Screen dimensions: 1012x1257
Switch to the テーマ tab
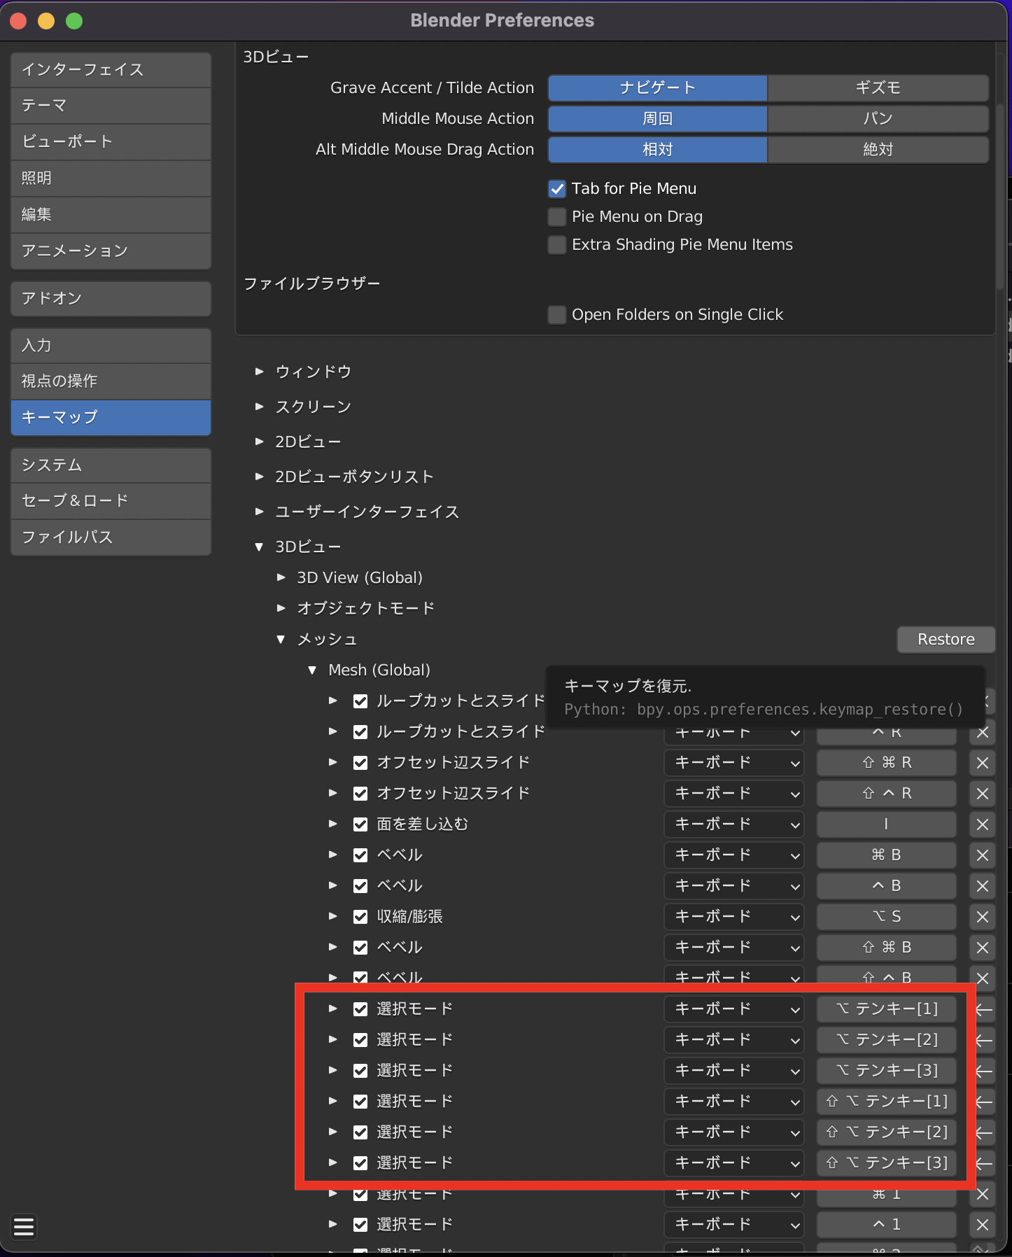point(111,106)
